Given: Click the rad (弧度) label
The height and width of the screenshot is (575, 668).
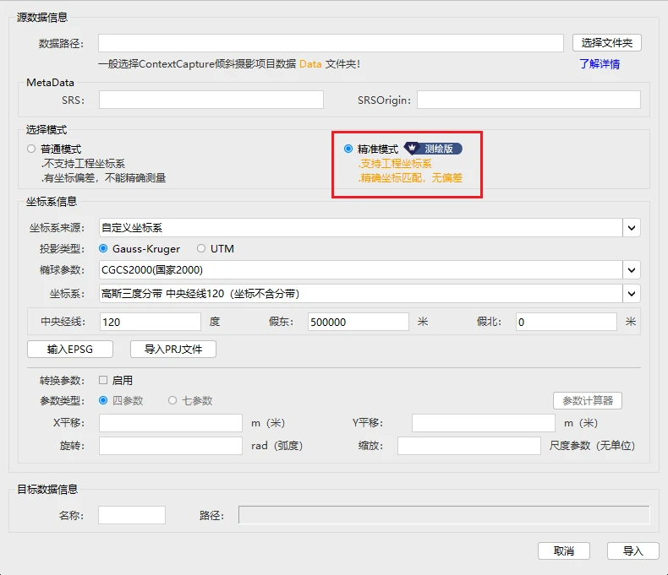Looking at the screenshot, I should [x=277, y=446].
